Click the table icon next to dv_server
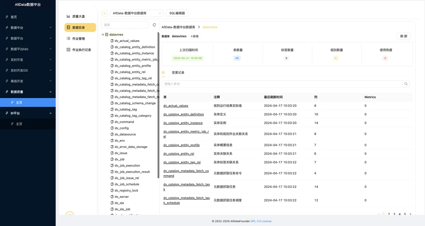 point(112,197)
